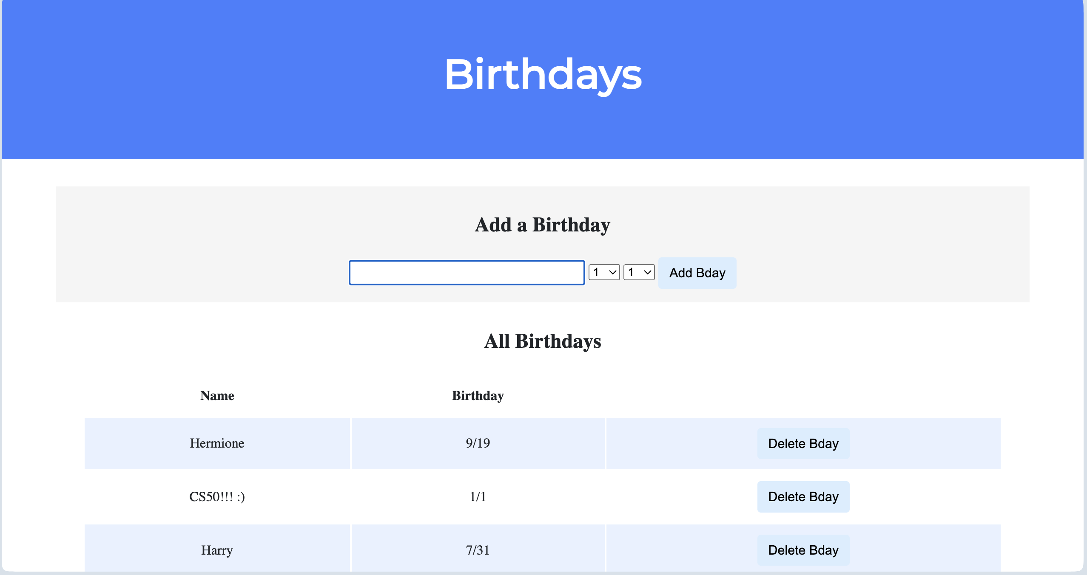Click the name input field
This screenshot has width=1087, height=575.
pos(467,272)
